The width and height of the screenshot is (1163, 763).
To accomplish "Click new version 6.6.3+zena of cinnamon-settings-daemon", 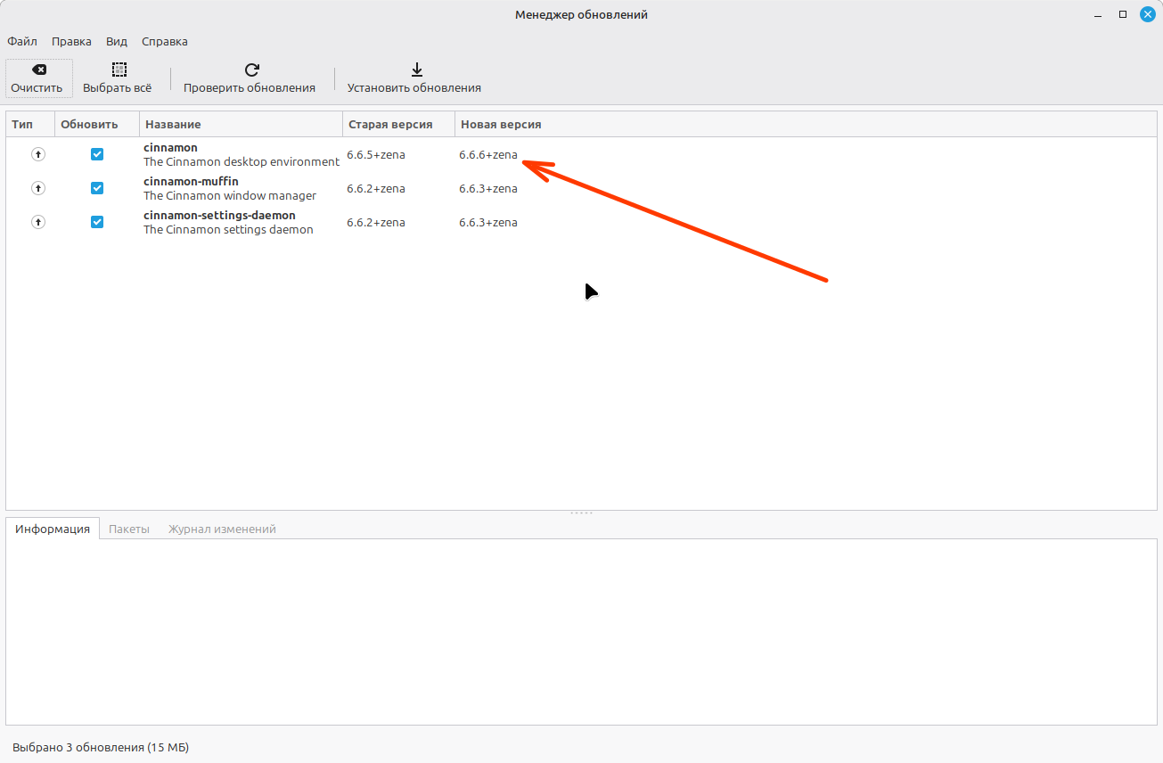I will point(488,222).
